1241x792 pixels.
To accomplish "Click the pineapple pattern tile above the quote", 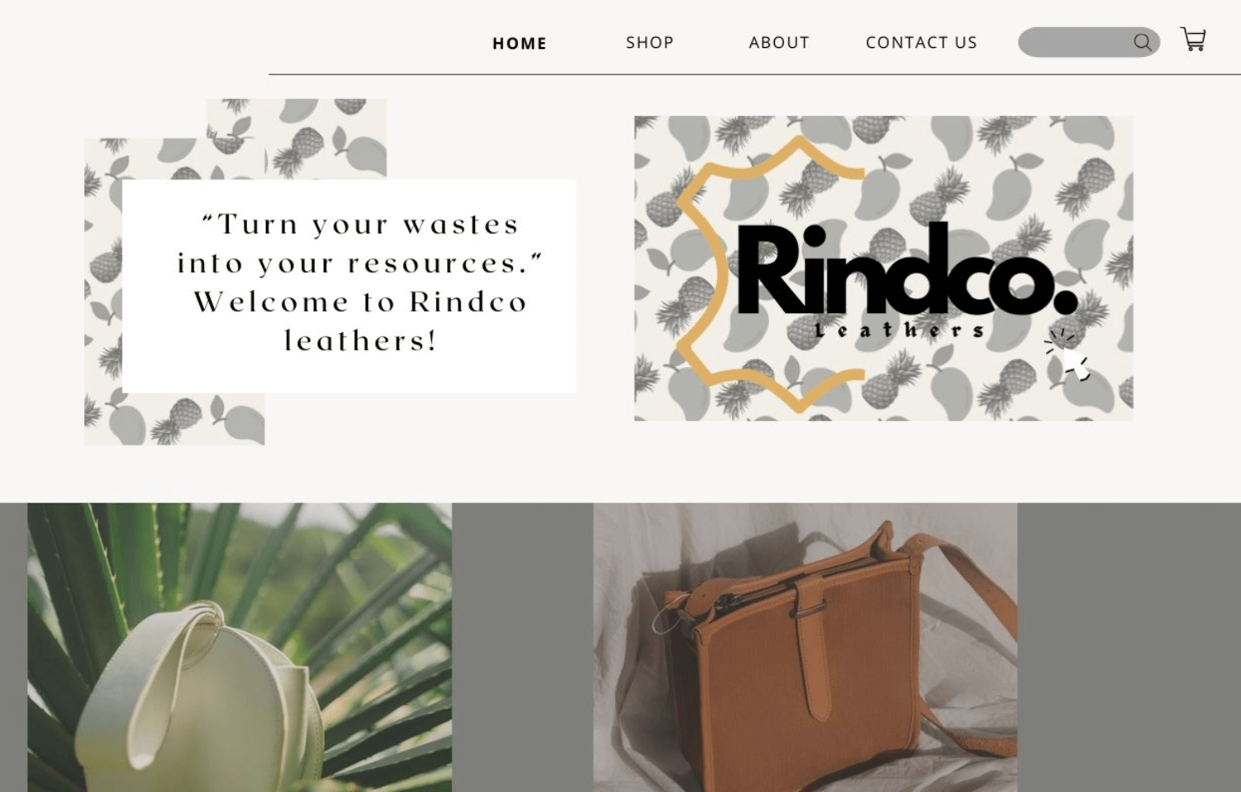I will 296,138.
